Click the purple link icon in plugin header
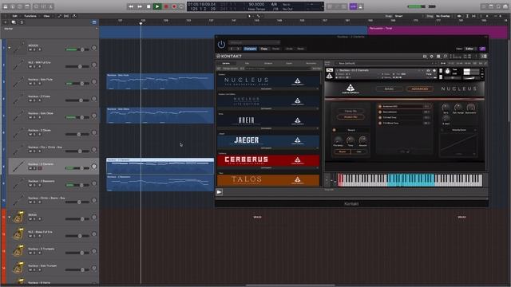This screenshot has width=511, height=287. point(482,49)
